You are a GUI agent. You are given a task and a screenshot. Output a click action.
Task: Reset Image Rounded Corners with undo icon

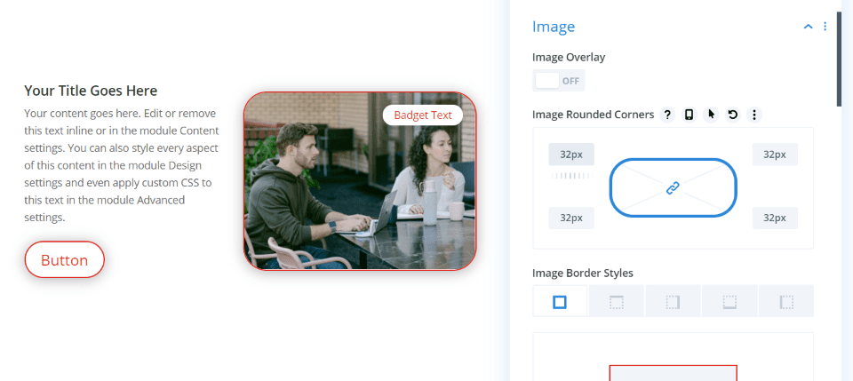point(732,115)
